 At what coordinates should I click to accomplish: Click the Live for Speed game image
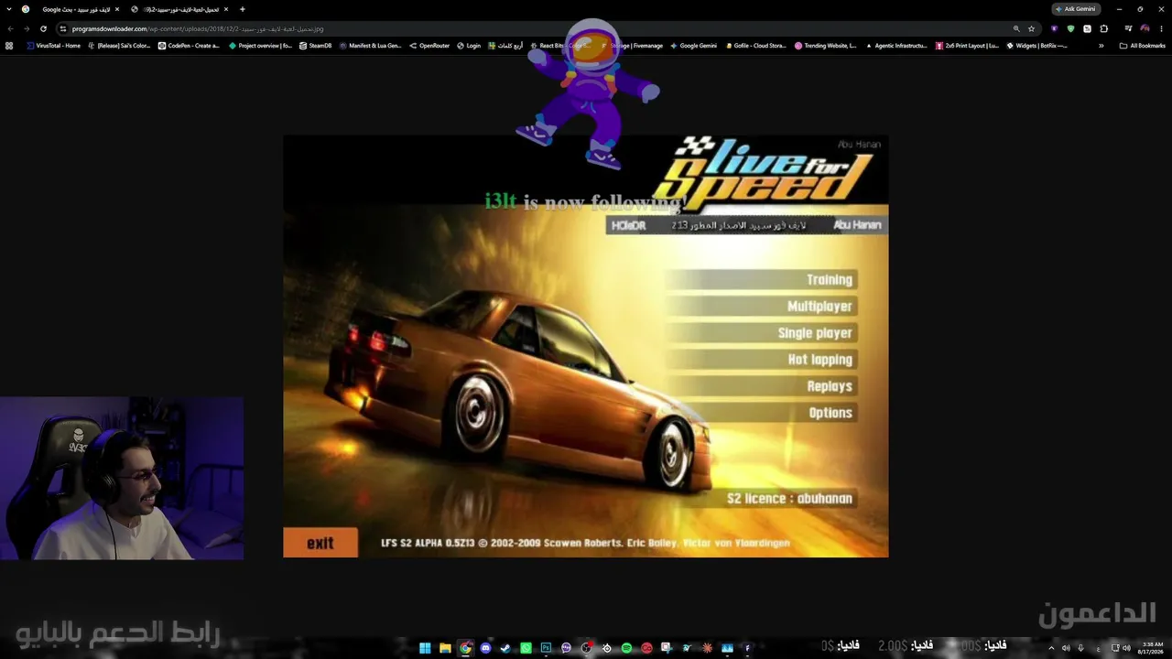(586, 346)
